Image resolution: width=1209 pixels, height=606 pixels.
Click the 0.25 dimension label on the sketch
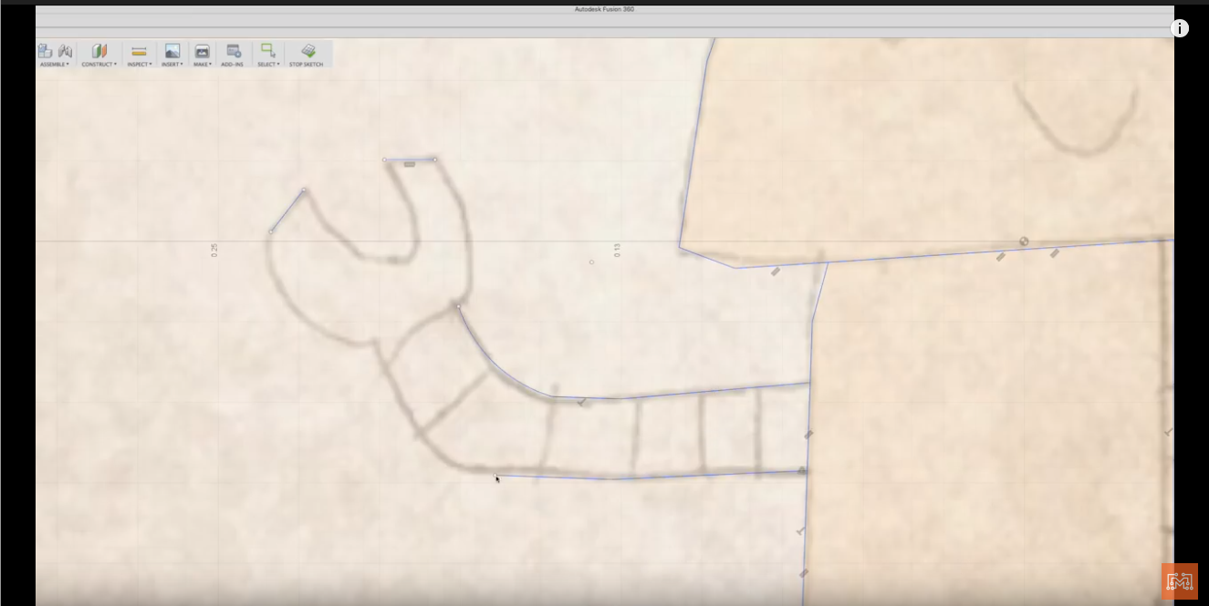coord(215,249)
